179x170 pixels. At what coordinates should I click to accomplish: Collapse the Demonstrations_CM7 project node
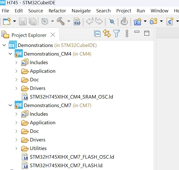(10, 105)
